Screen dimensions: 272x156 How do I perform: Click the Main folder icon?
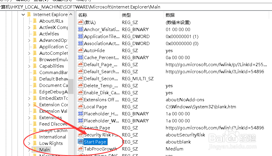pyautogui.click(x=35, y=150)
